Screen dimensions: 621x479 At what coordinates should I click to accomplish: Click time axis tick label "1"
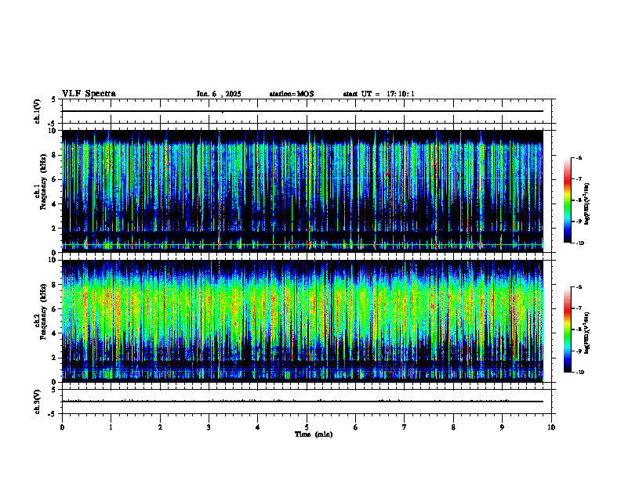click(111, 427)
